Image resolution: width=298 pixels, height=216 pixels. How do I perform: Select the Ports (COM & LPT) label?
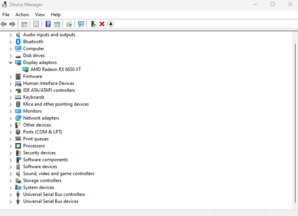point(43,132)
